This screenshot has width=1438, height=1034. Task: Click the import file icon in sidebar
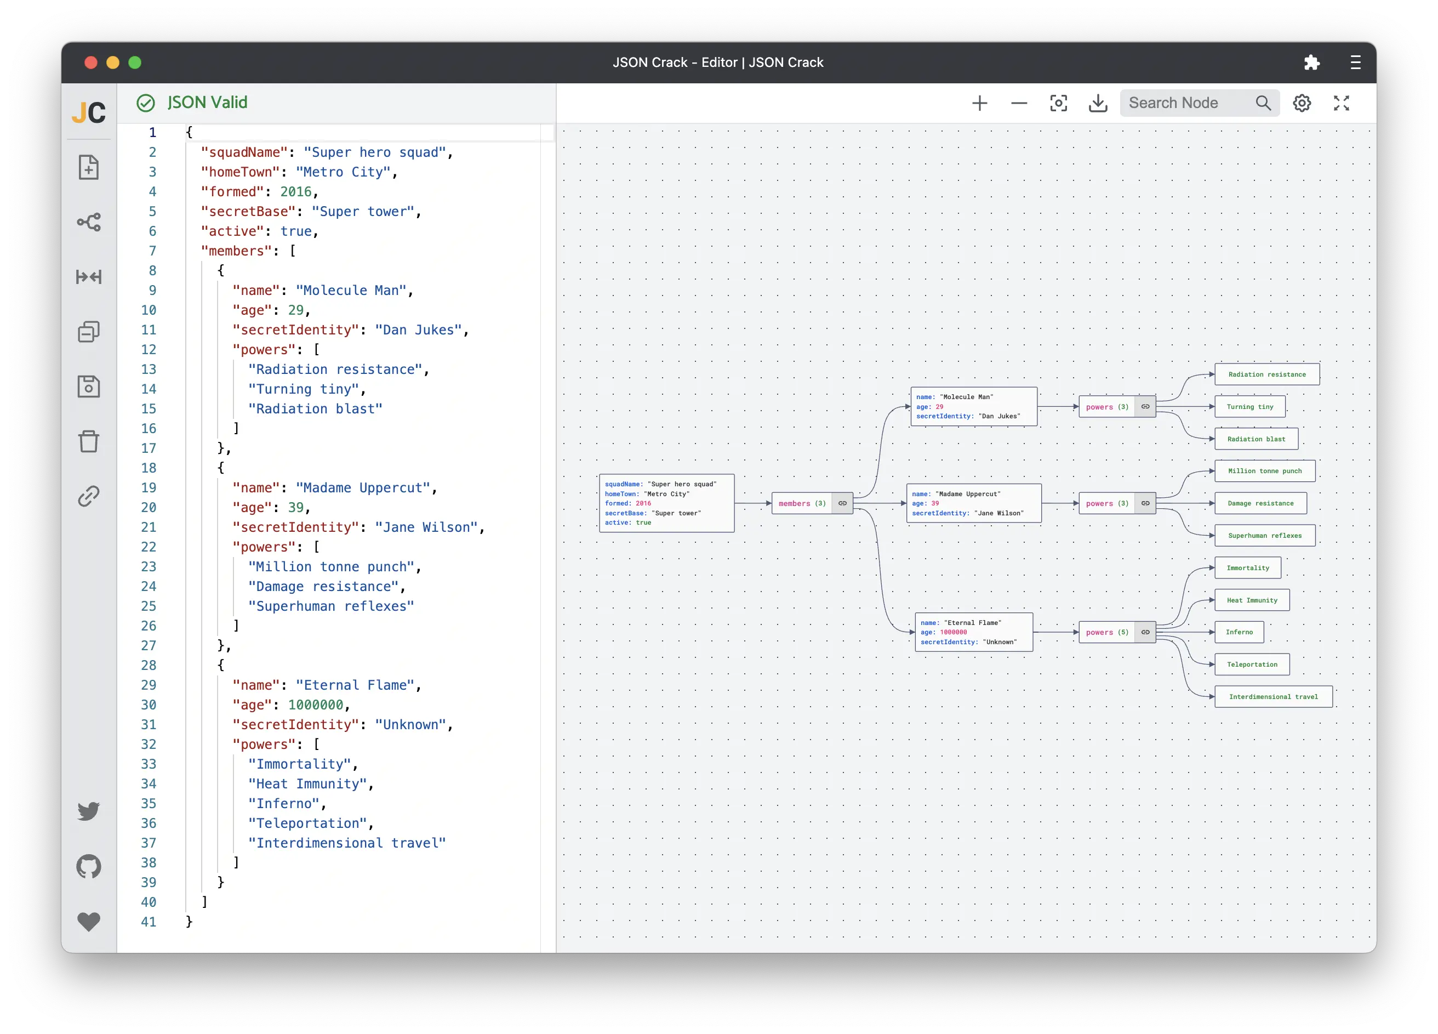click(89, 167)
